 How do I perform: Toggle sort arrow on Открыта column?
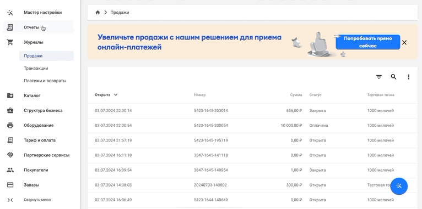pyautogui.click(x=116, y=95)
